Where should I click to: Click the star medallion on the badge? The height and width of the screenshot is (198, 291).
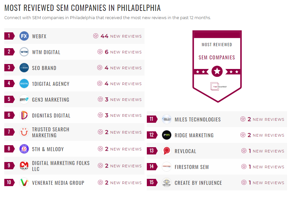tap(217, 71)
